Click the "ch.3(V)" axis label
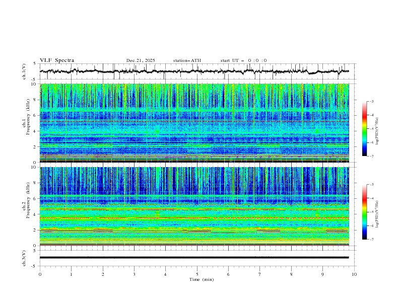This screenshot has width=399, height=308. 24,258
